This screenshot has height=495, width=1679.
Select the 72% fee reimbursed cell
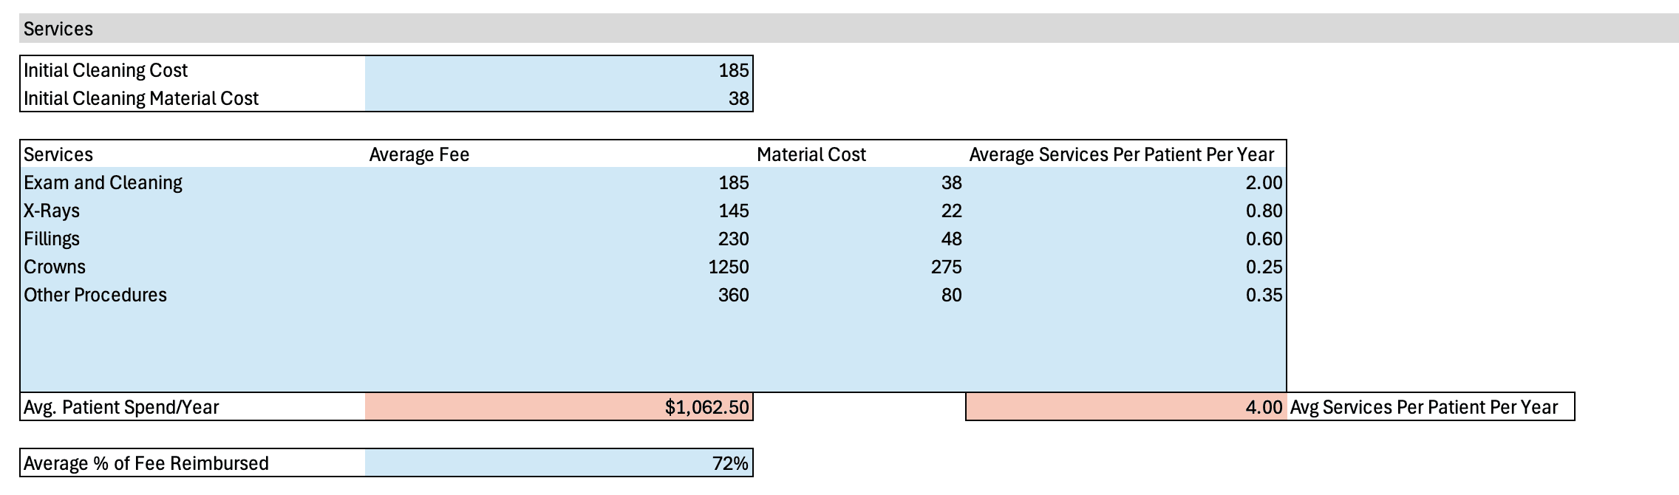pos(559,464)
